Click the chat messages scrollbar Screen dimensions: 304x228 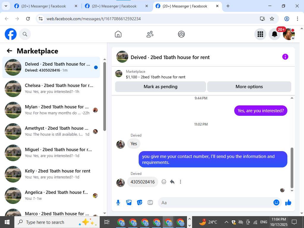292,168
